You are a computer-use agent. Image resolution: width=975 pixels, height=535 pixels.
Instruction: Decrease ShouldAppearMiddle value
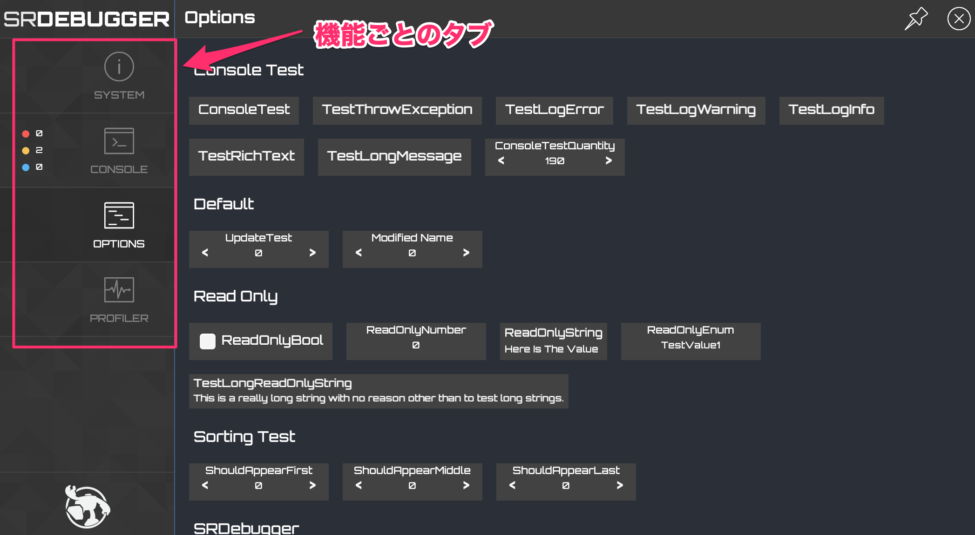click(x=359, y=485)
